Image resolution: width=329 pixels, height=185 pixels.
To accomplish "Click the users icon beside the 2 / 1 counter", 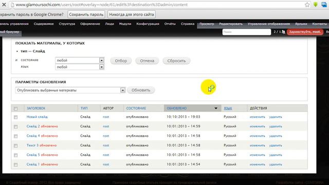I will point(283,32).
